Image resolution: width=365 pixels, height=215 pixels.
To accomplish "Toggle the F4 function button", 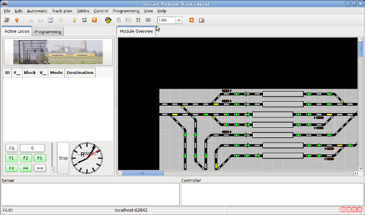I will (x=25, y=168).
